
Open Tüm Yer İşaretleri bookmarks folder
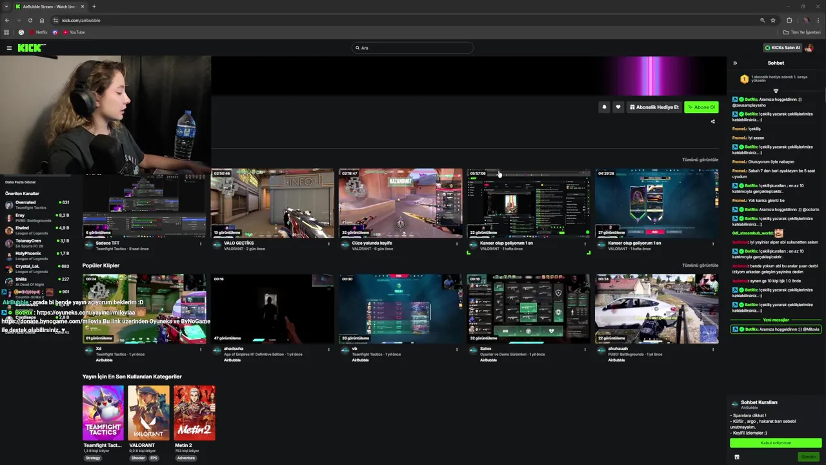[x=802, y=32]
